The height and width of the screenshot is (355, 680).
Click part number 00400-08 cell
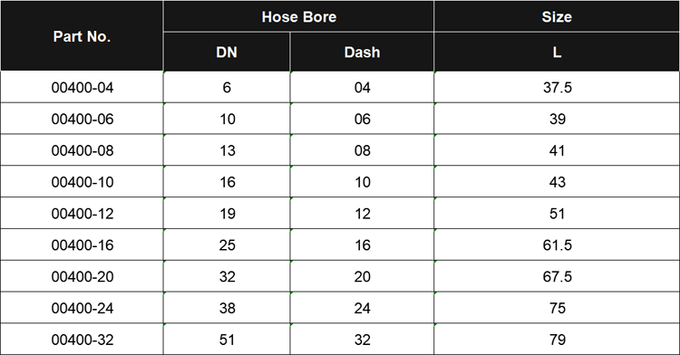[x=82, y=150]
